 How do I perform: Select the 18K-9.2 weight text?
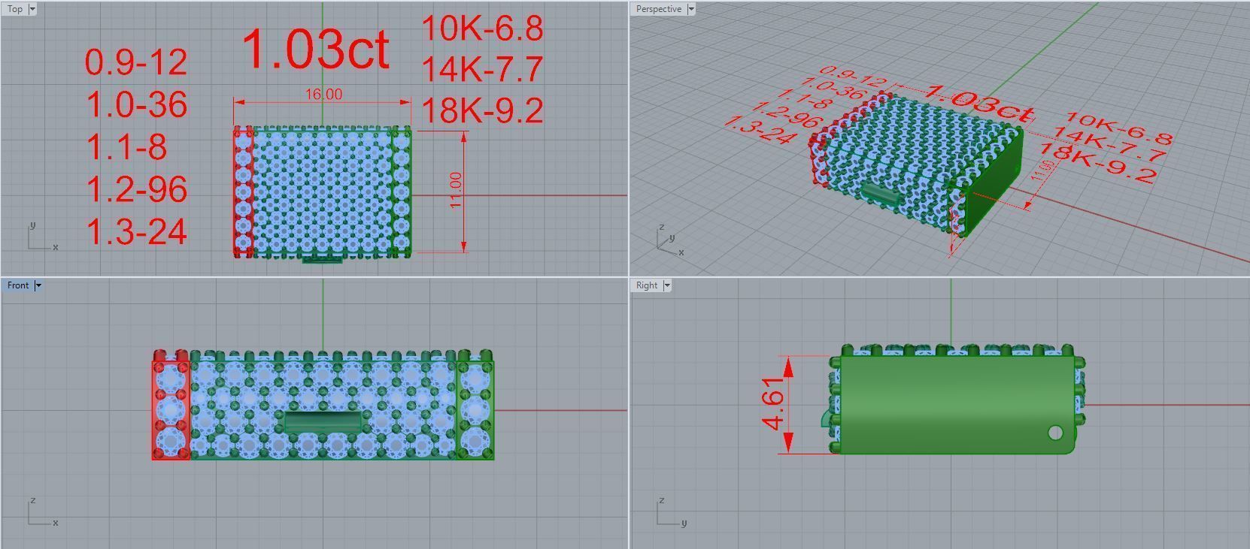click(482, 110)
